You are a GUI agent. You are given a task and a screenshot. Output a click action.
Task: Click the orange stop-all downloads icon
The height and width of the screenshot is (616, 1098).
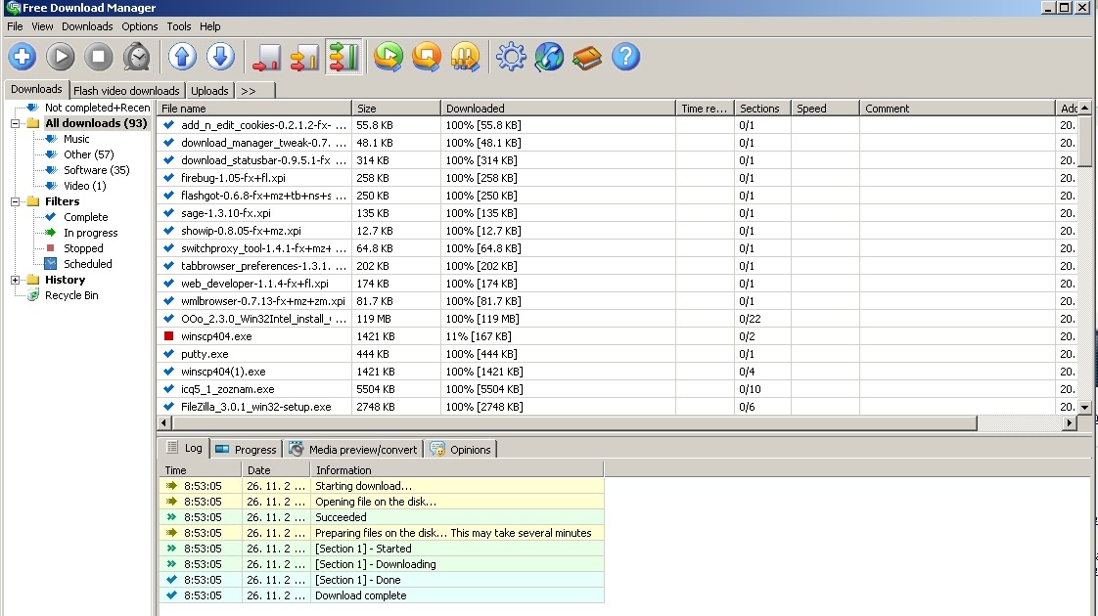tap(427, 57)
